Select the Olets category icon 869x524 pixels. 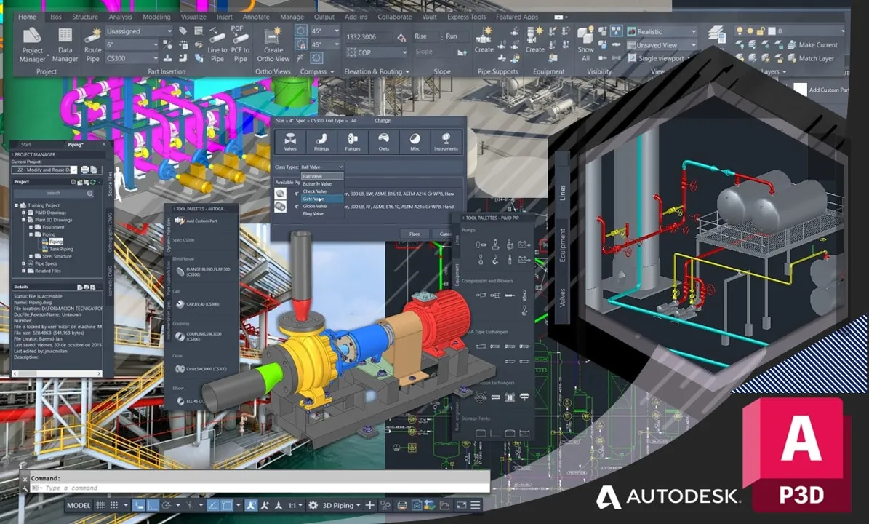383,141
